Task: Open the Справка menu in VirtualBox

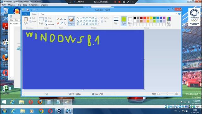Action: pos(44,5)
